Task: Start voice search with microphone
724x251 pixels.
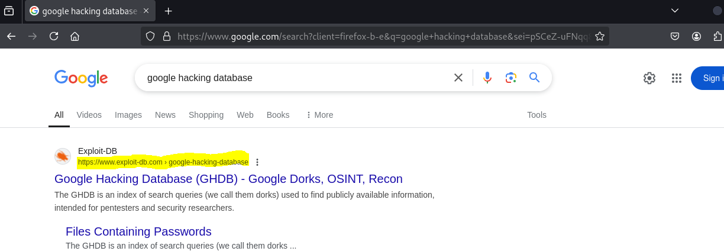Action: [x=487, y=78]
